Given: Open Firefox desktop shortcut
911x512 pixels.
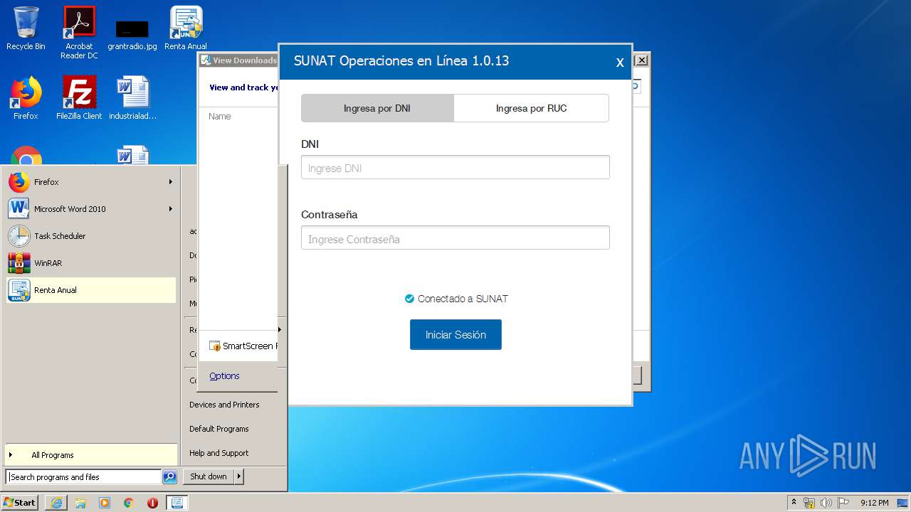Looking at the screenshot, I should coord(26,98).
